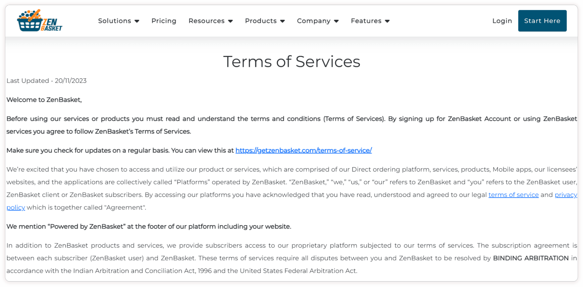Expand the Company menu caret
Image resolution: width=583 pixels, height=287 pixels.
click(x=337, y=21)
